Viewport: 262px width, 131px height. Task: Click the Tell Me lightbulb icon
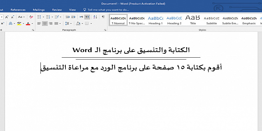(x=85, y=10)
